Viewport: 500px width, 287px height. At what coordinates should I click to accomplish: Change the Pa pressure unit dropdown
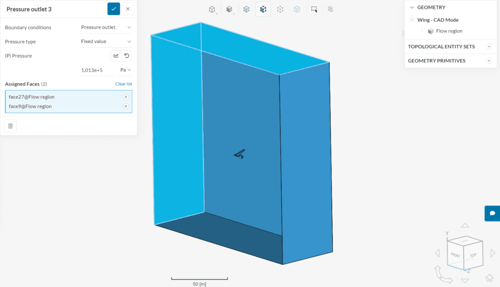[125, 70]
